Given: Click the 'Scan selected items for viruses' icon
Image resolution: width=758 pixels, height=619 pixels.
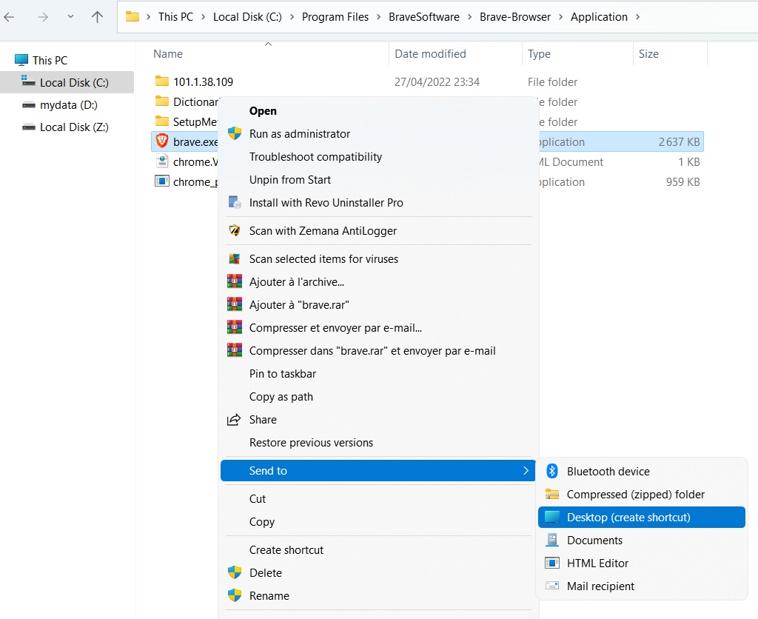Looking at the screenshot, I should (234, 259).
